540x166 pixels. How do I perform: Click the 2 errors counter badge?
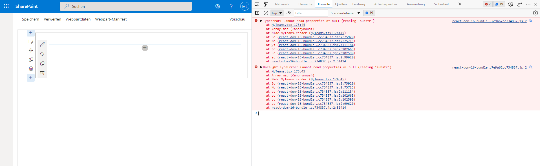pos(488,4)
